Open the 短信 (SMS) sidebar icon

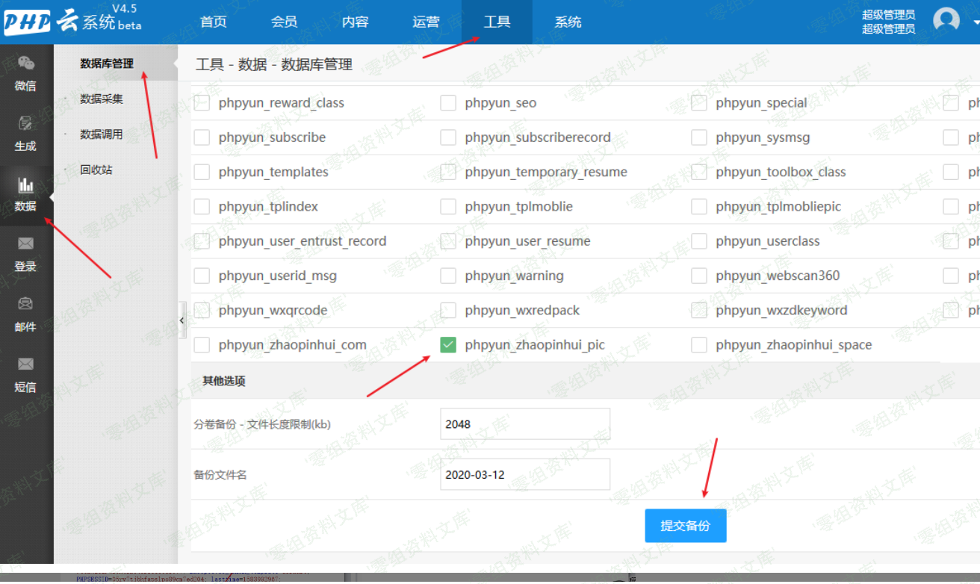tap(25, 364)
